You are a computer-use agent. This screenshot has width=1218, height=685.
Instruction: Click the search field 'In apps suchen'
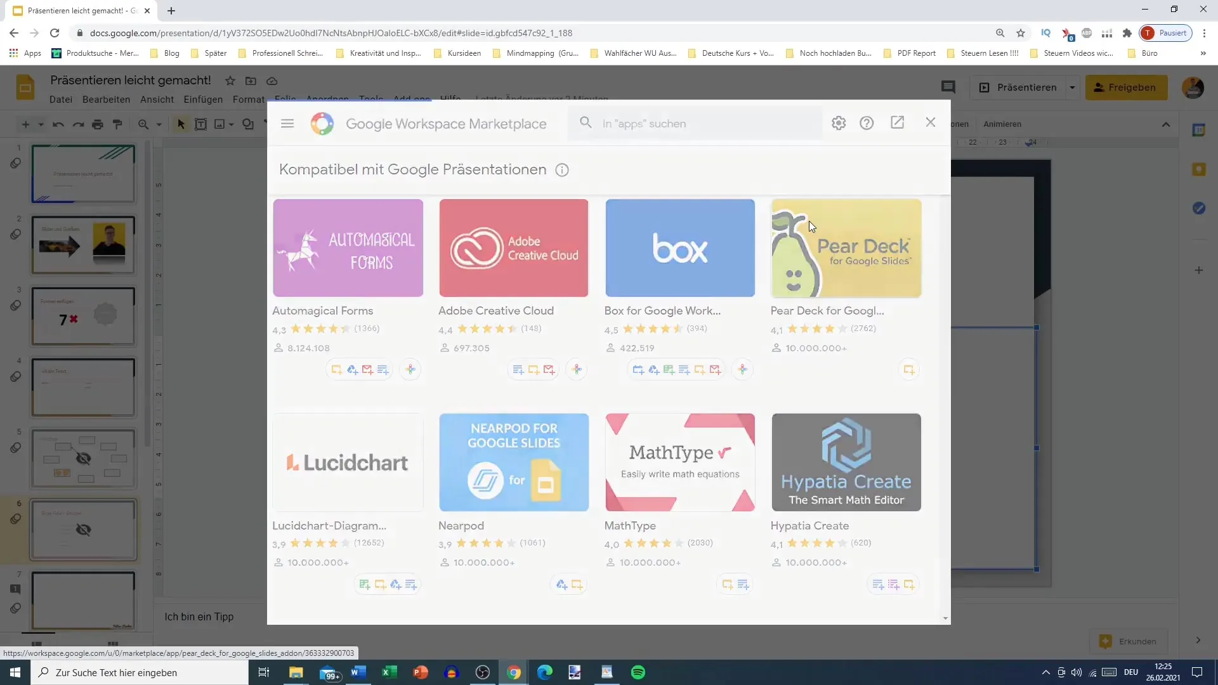pyautogui.click(x=696, y=124)
